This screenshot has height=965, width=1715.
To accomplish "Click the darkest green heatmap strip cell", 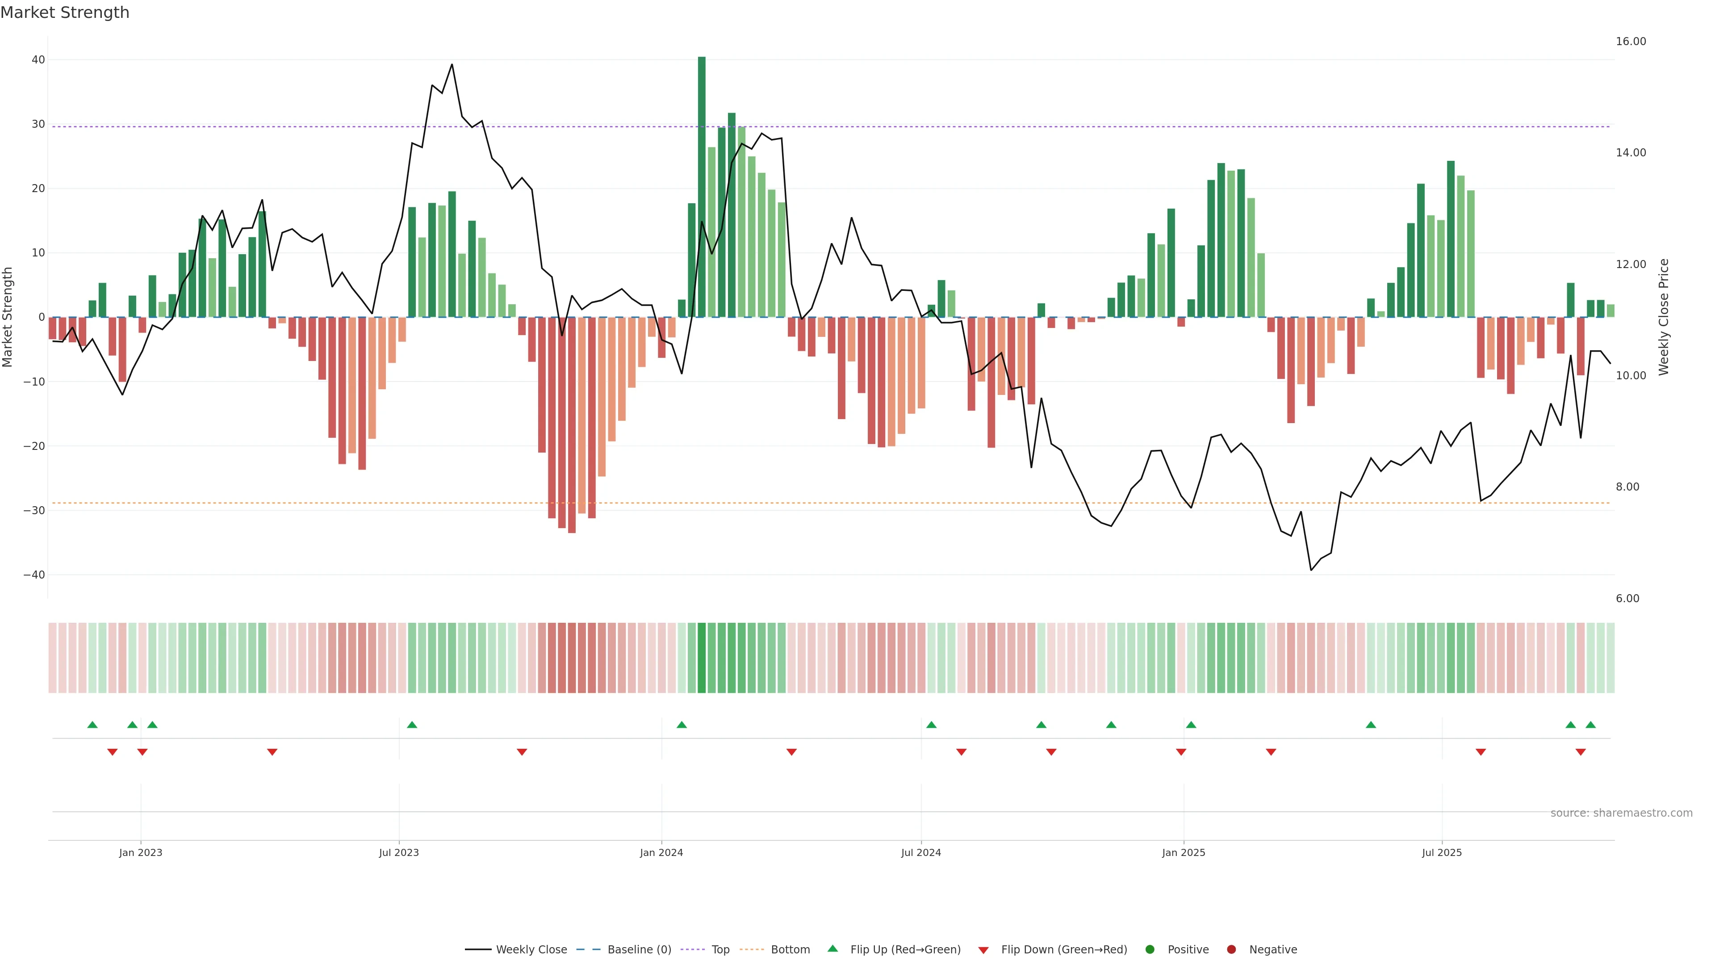I will [702, 658].
